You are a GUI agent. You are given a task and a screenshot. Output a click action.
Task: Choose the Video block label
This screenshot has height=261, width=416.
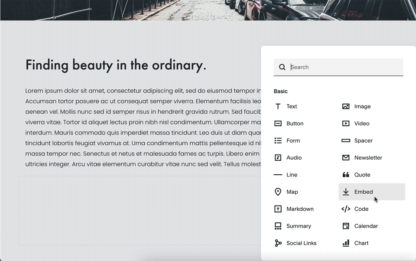coord(361,124)
